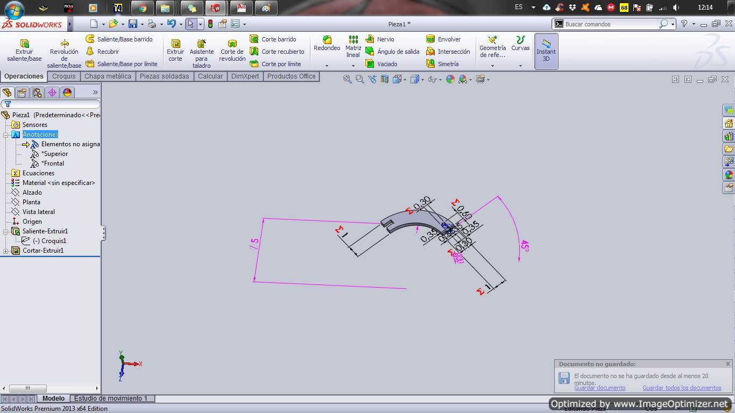Switch to the DimXpert tab
This screenshot has height=413, width=735.
click(x=245, y=76)
